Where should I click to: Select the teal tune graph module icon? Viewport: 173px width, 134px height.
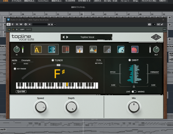[52, 49]
